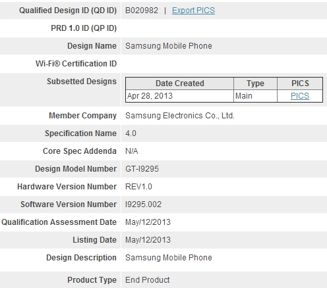Select the Listing Date value May/12/2013
The width and height of the screenshot is (327, 288).
(148, 240)
